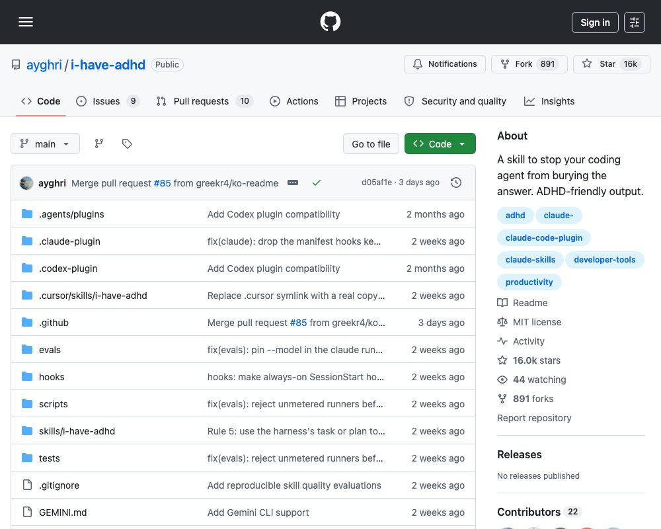Select the claude-code-plugin topic tag
Image resolution: width=661 pixels, height=529 pixels.
tap(544, 237)
